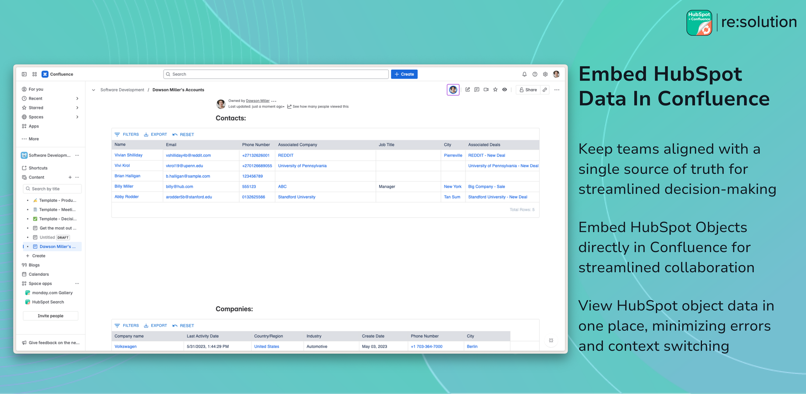Viewport: 806px width, 394px height.
Task: Open the Untitled draft page
Action: [x=47, y=237]
